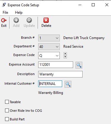The width and height of the screenshot is (111, 124).
Task: Open the Help menu
Action: (19, 13)
